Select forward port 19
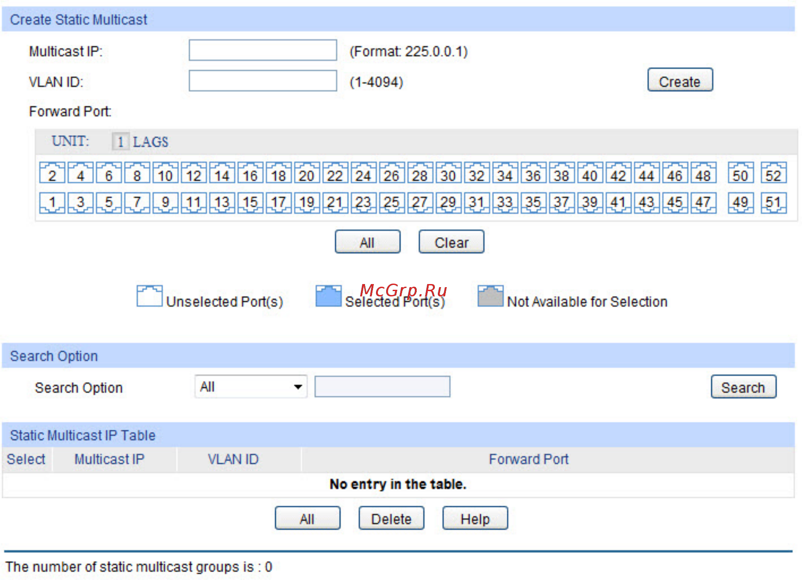Screen dimensions: 802x580 point(307,203)
